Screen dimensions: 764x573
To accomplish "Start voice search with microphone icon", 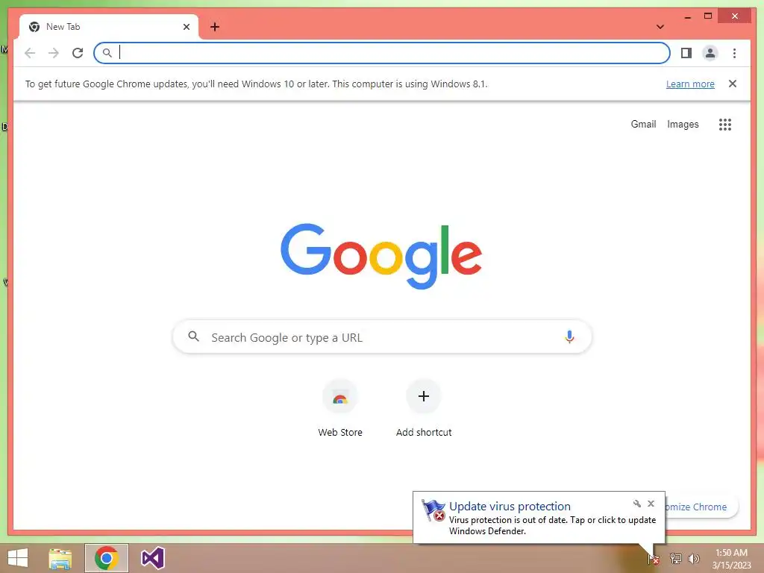I will point(569,336).
